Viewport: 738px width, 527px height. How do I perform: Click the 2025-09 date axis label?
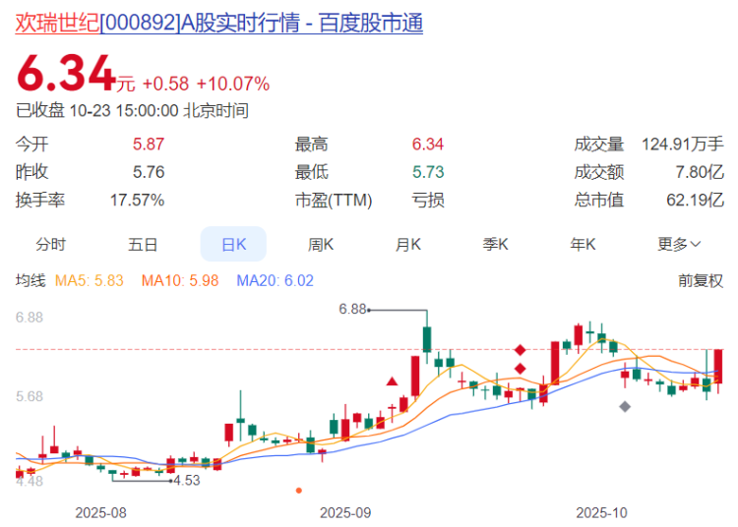(x=345, y=512)
